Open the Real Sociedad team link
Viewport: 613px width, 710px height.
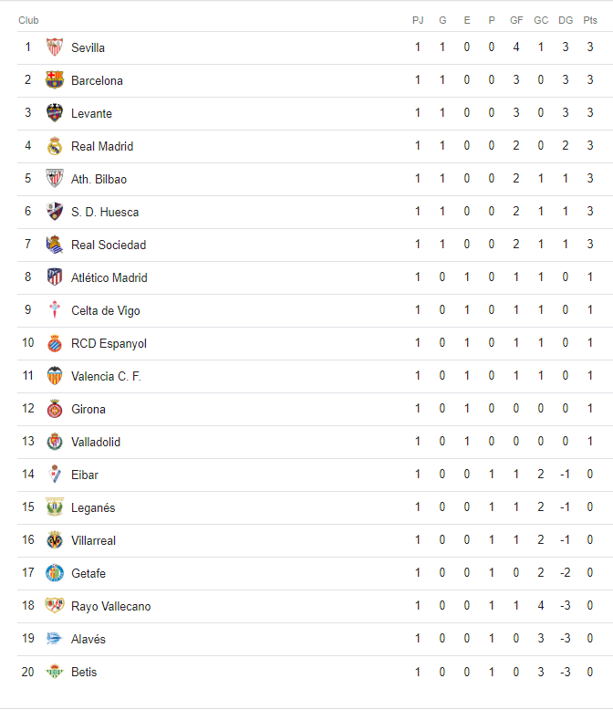109,245
